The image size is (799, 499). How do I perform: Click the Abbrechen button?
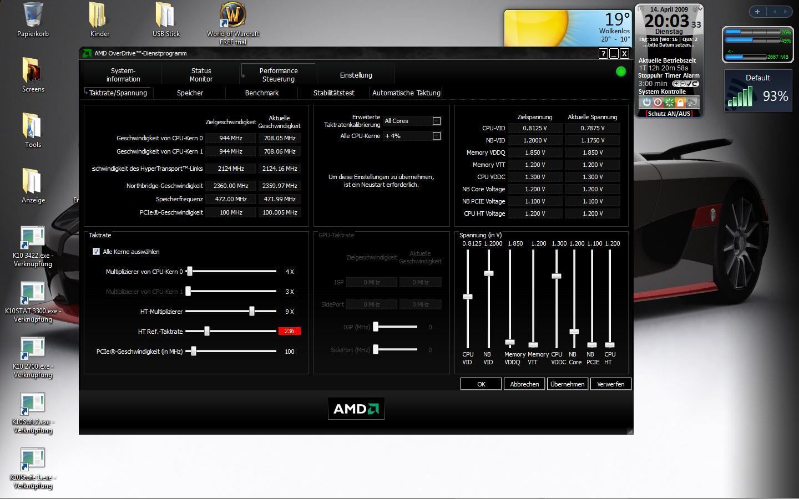524,384
